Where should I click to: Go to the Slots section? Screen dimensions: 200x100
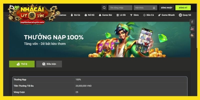point(134,15)
